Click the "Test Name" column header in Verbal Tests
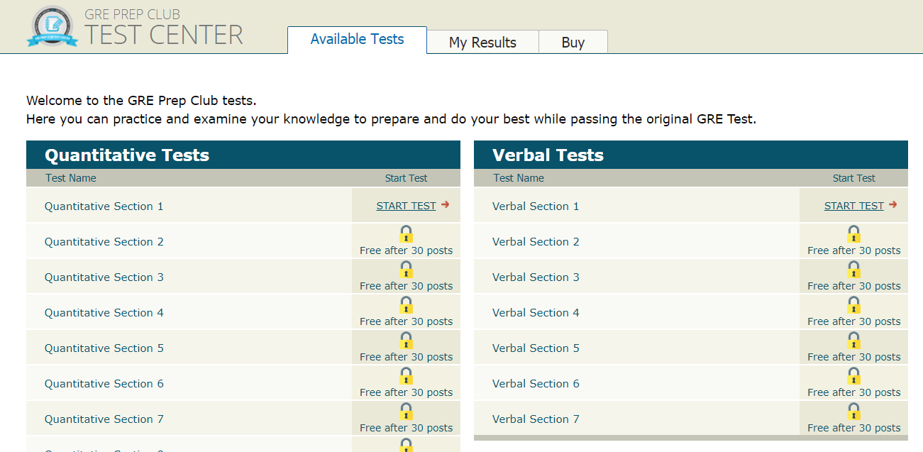The image size is (923, 452). 519,178
